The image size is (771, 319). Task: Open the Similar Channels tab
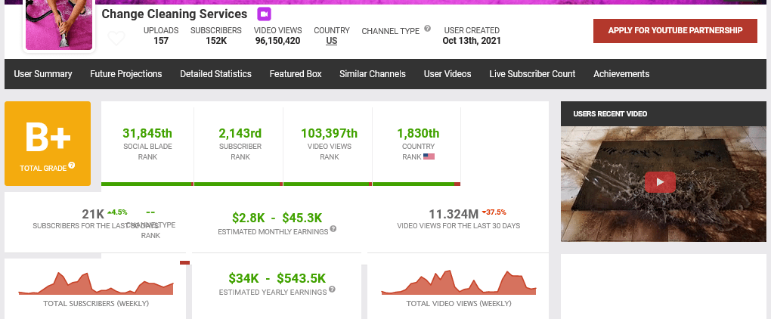tap(373, 74)
